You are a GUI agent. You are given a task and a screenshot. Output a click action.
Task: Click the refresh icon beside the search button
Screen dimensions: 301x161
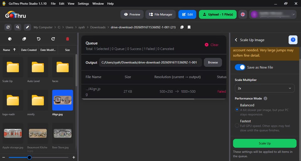tap(8, 27)
